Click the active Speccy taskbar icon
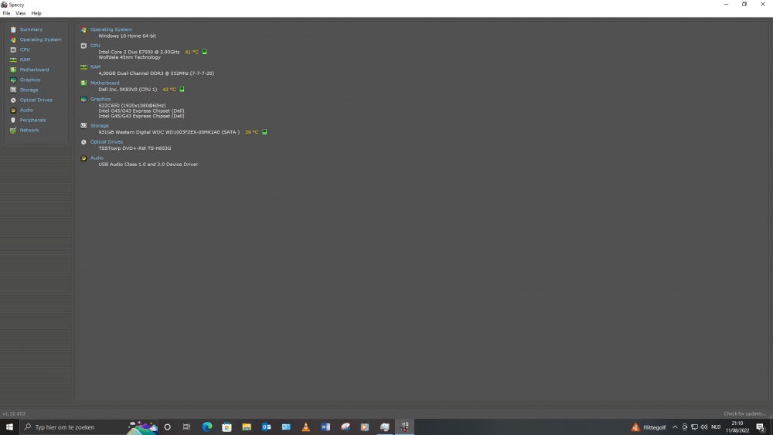 [x=404, y=427]
